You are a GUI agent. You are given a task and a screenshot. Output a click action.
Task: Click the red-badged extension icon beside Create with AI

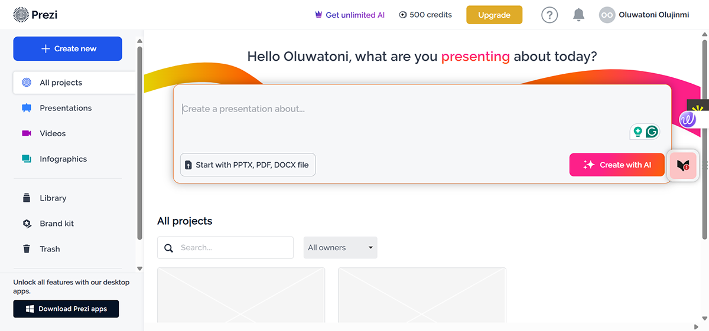tap(682, 166)
